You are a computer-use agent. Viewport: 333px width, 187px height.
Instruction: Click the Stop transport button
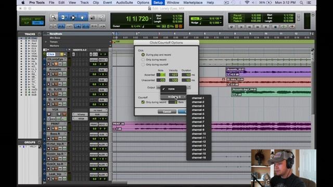pos(275,27)
